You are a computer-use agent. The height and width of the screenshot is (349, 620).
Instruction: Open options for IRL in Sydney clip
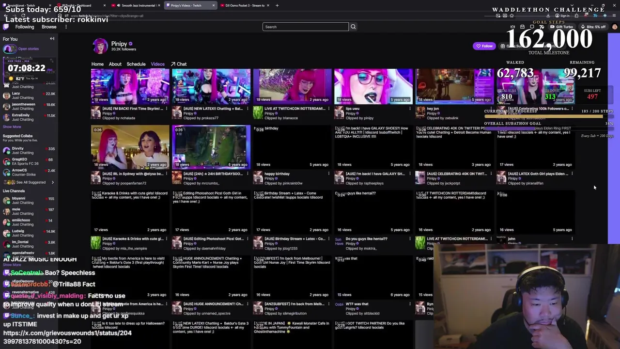point(166,174)
